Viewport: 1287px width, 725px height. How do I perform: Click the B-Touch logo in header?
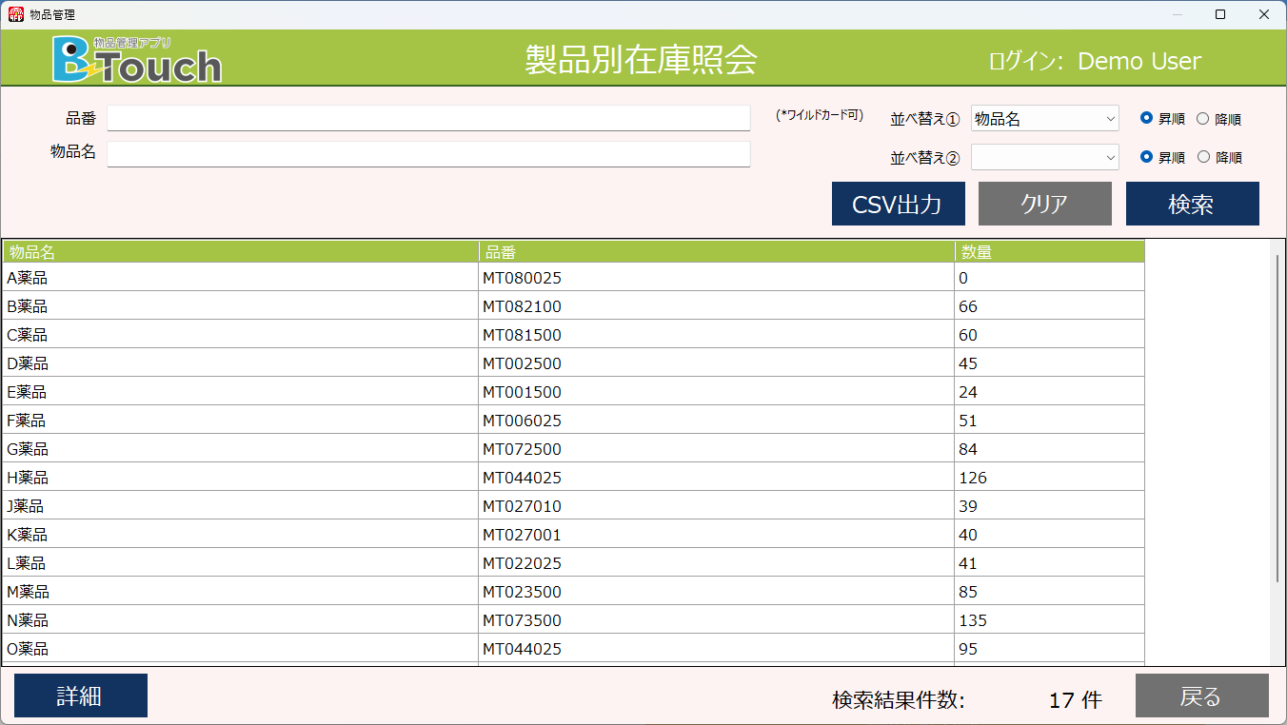coord(137,60)
